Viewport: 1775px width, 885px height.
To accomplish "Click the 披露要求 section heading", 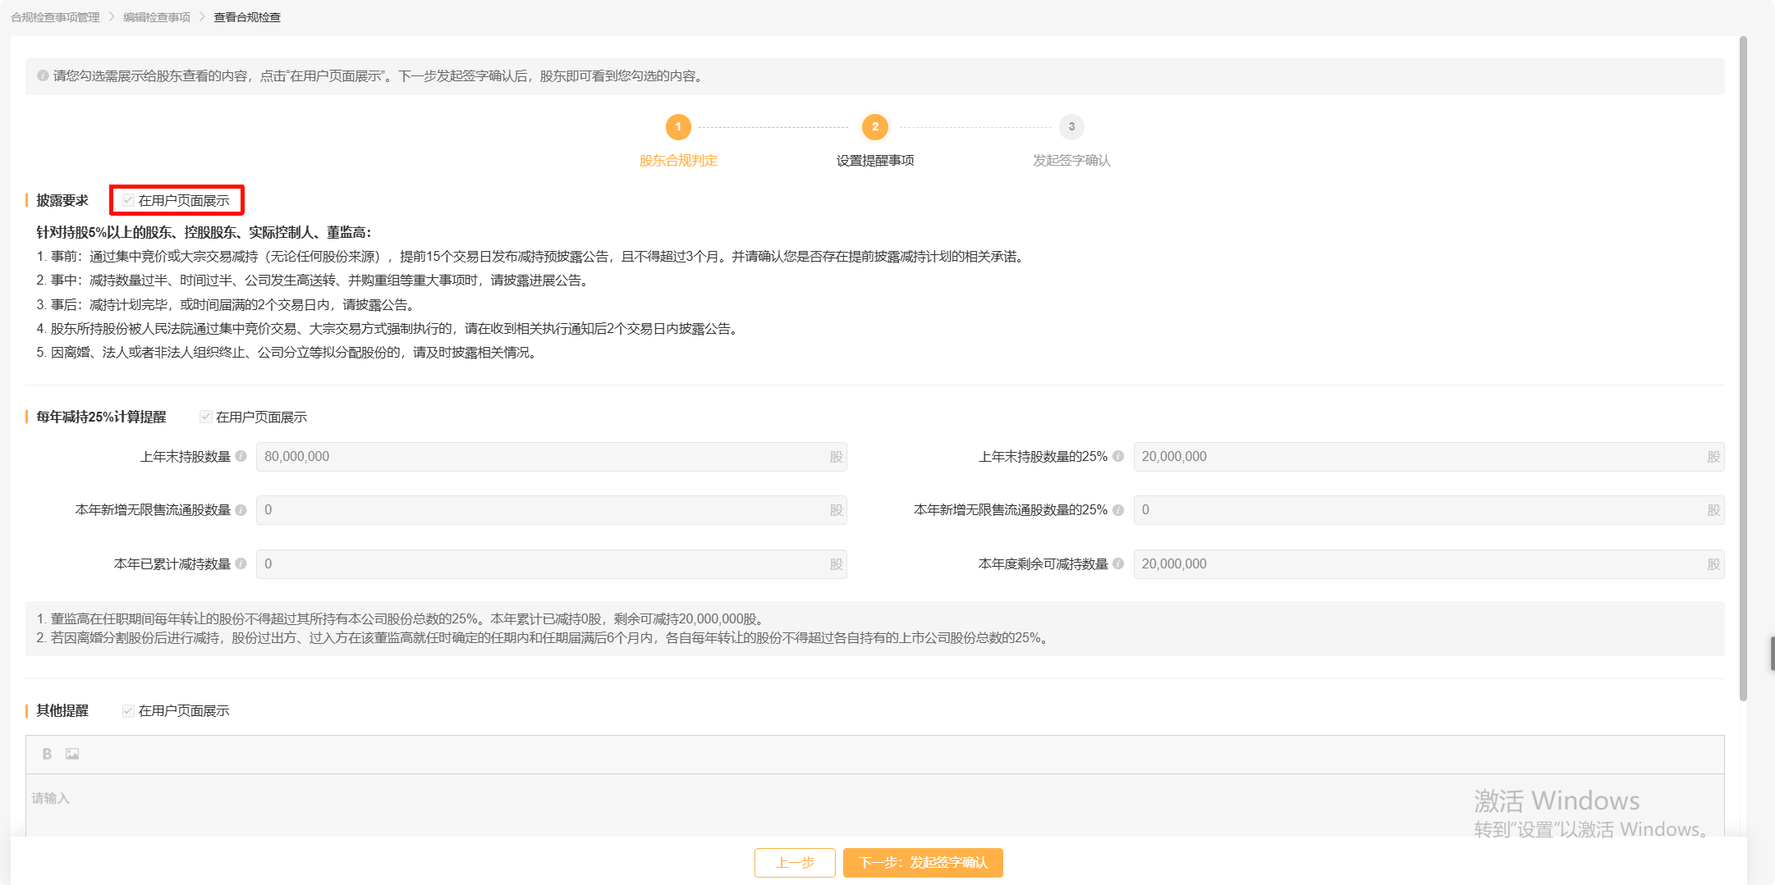I will pyautogui.click(x=62, y=201).
